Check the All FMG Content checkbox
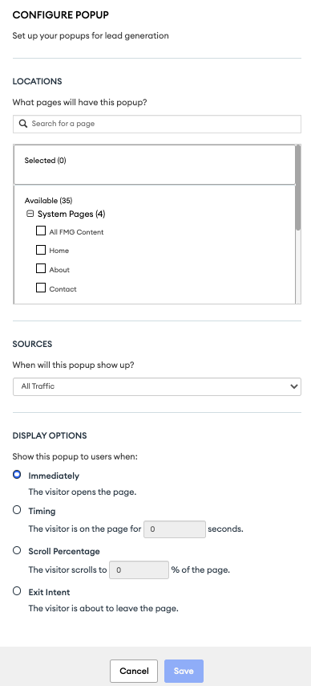Screen dimensions: 311x686 (x=41, y=231)
